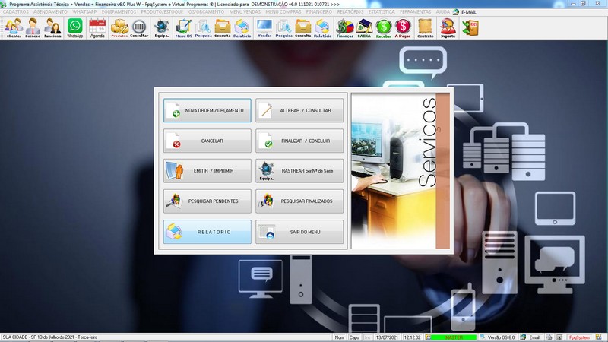Click the Num indicator in status bar

pyautogui.click(x=339, y=337)
